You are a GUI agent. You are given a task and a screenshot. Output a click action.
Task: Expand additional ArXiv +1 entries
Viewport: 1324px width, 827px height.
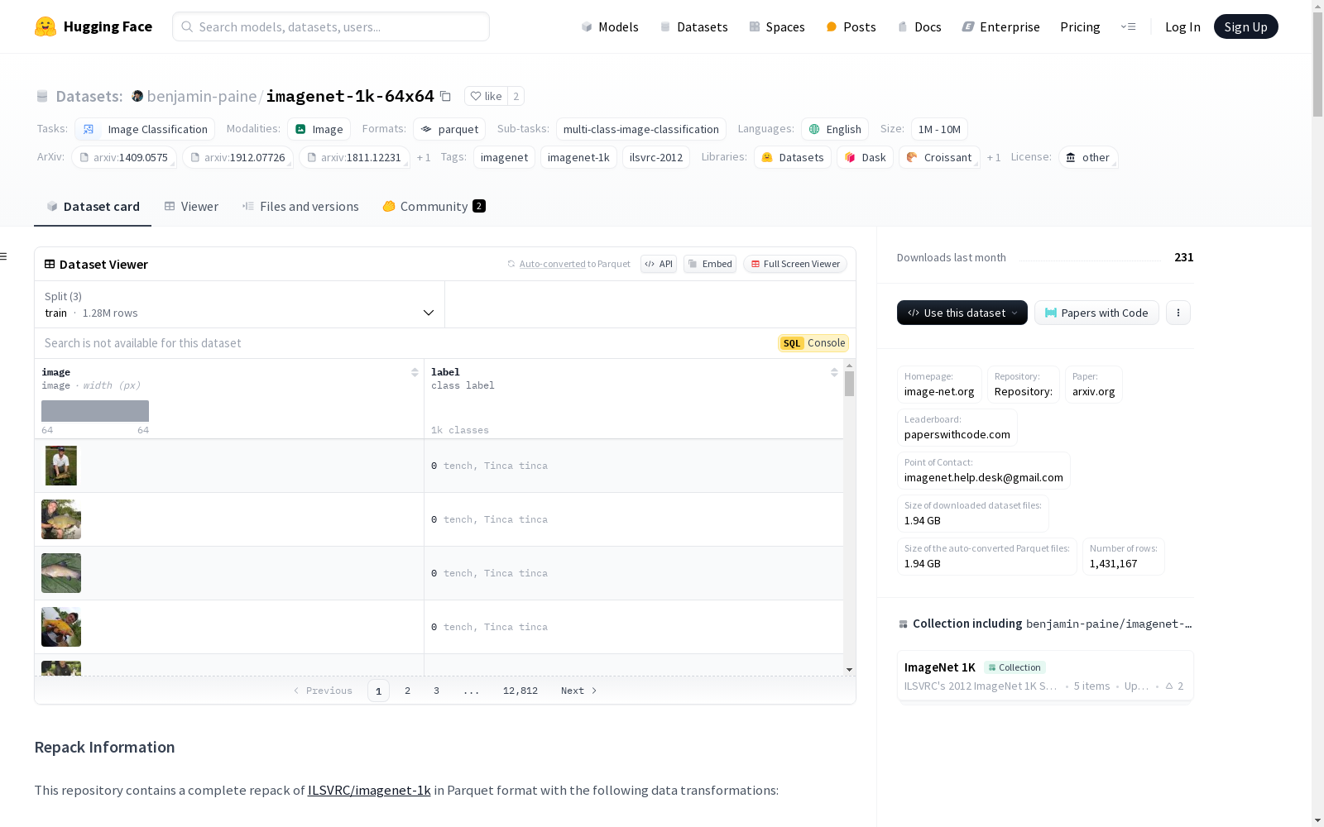[424, 157]
